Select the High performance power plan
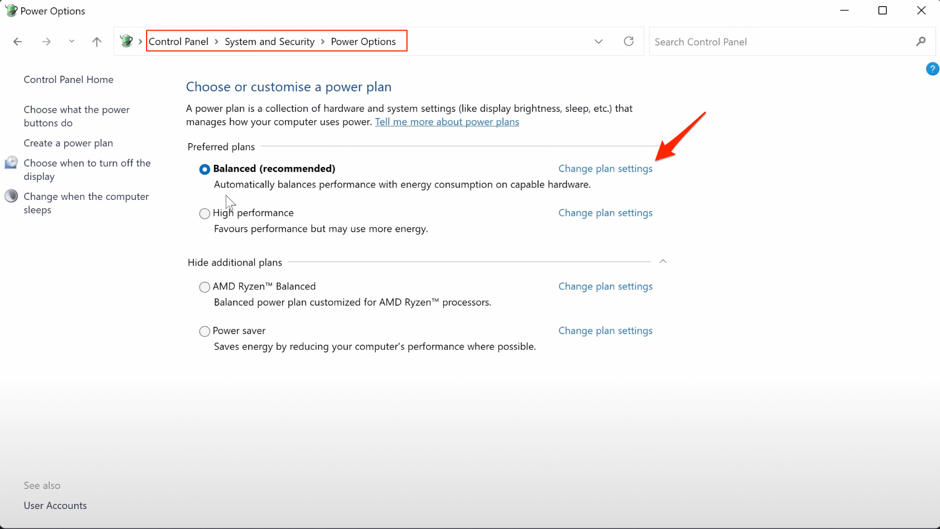The image size is (940, 529). 205,213
